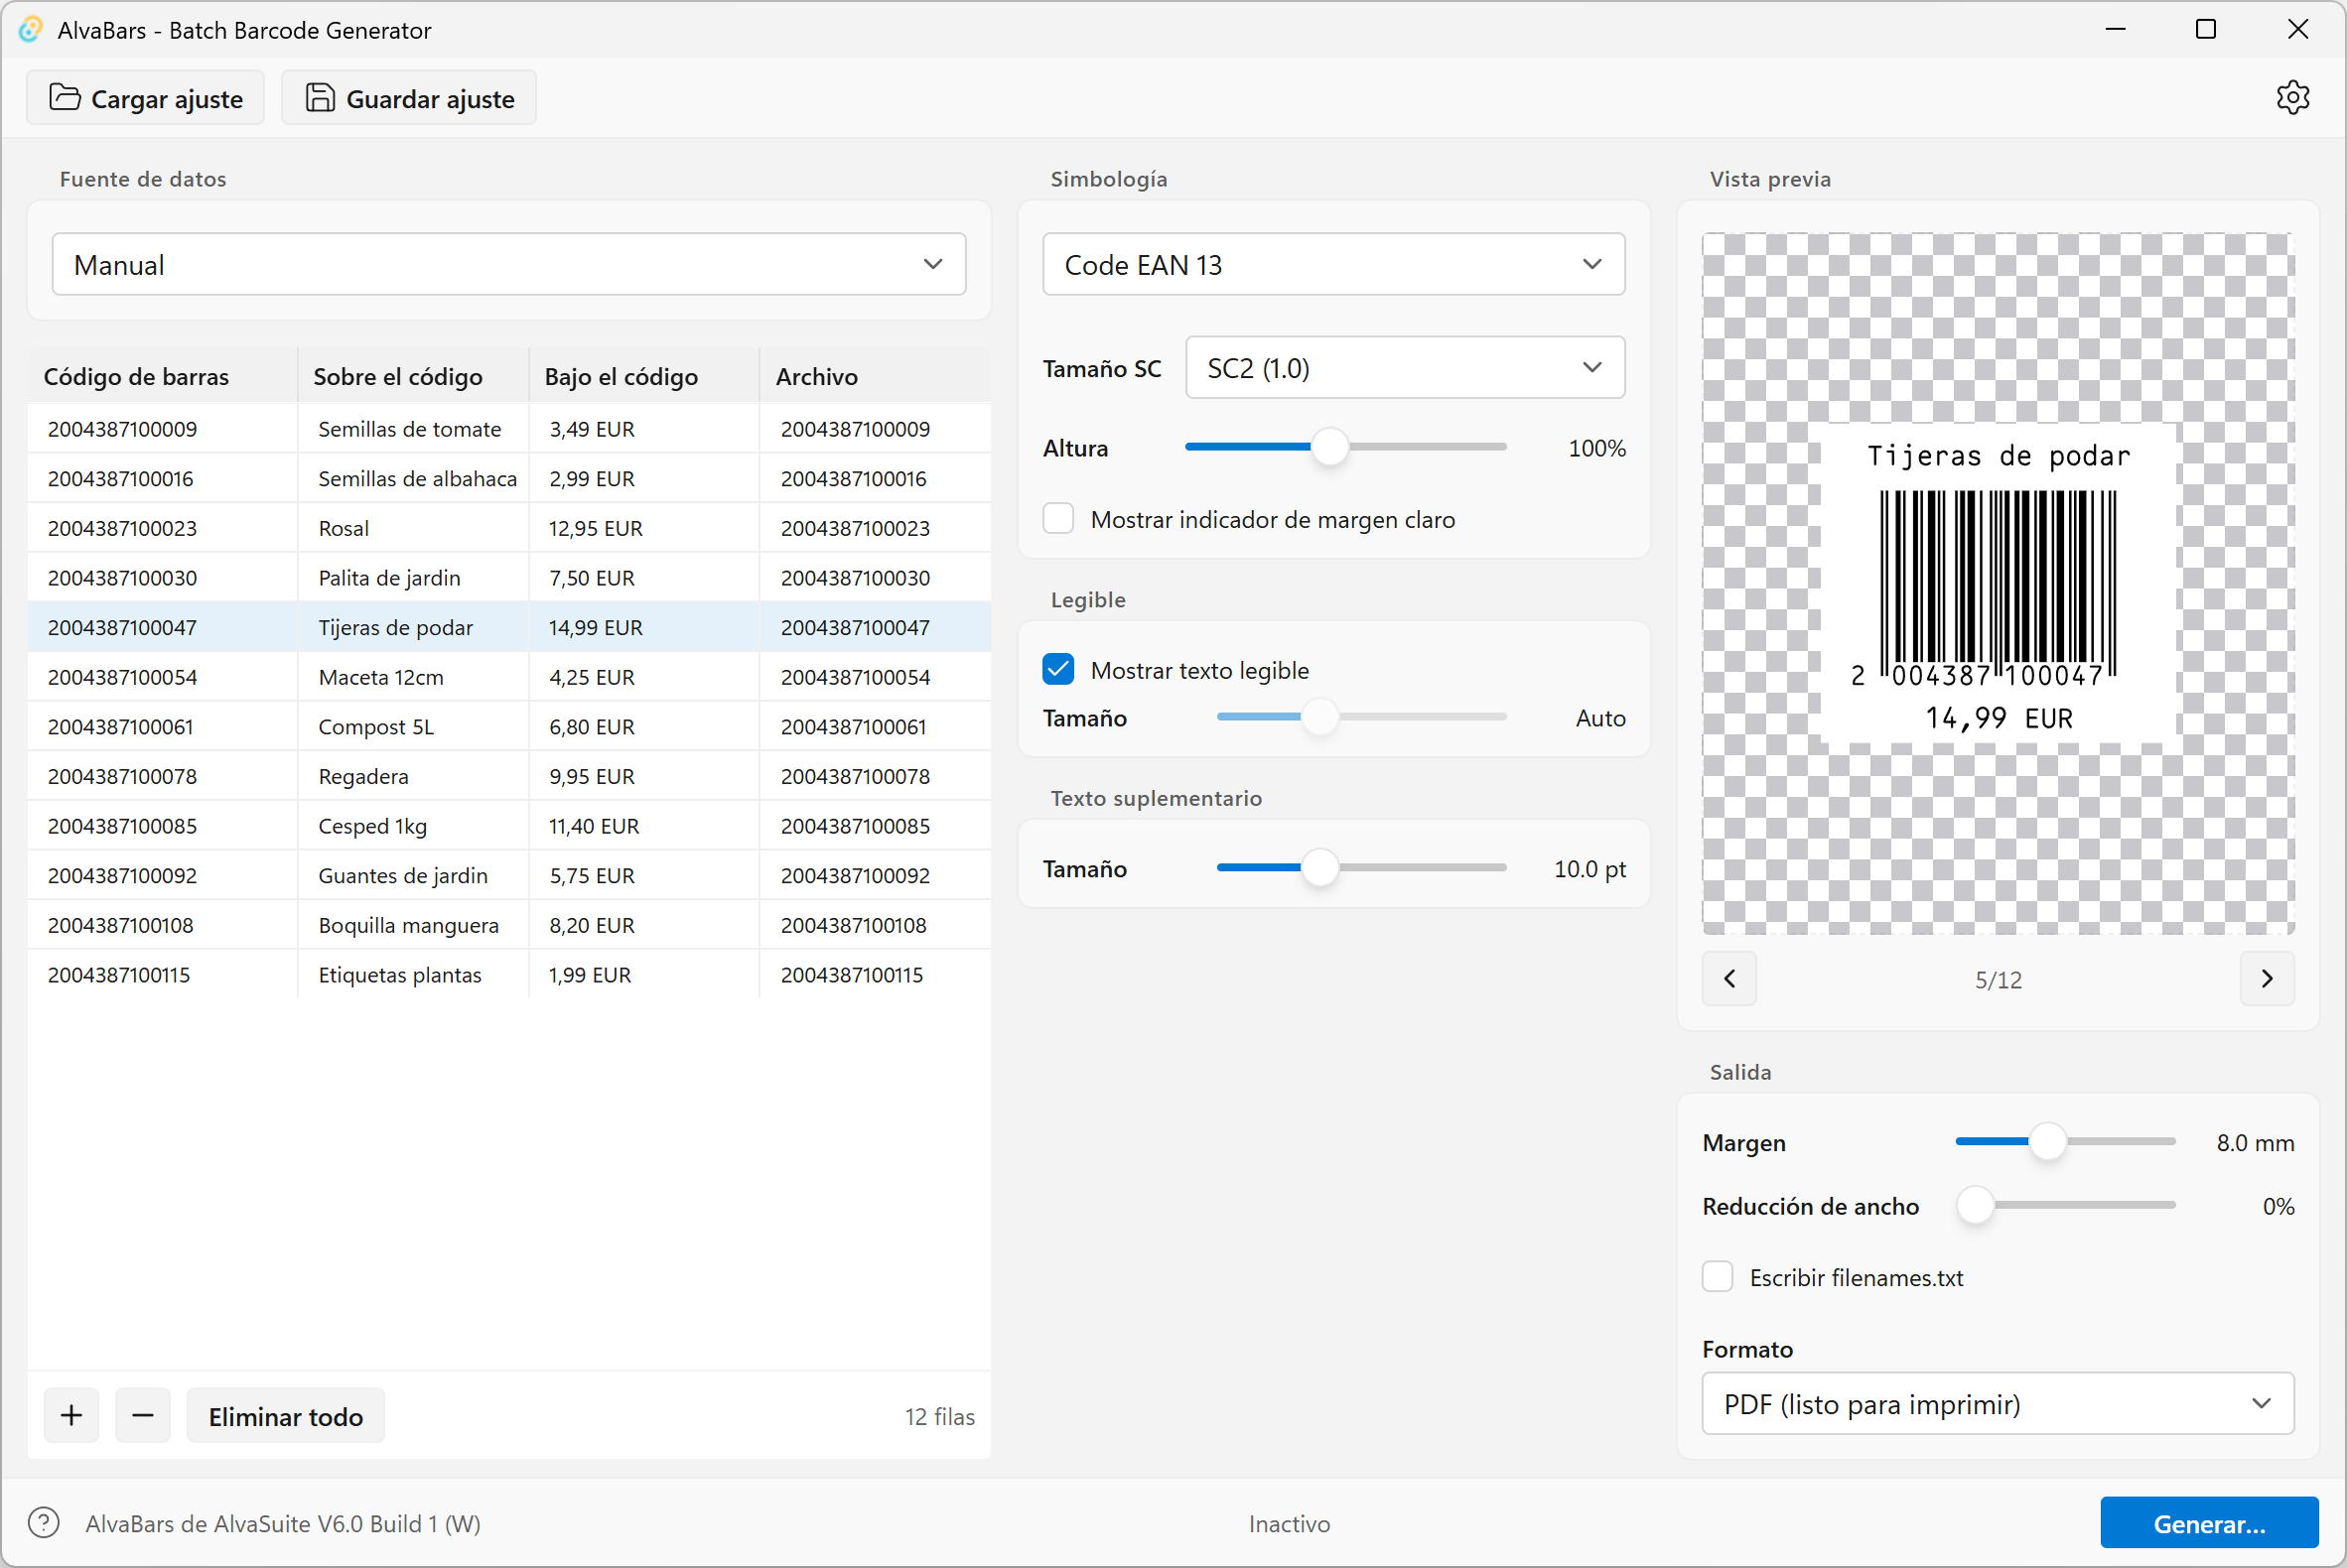Screen dimensions: 2347x1568
Task: Click the 100% Altura value
Action: point(1596,448)
